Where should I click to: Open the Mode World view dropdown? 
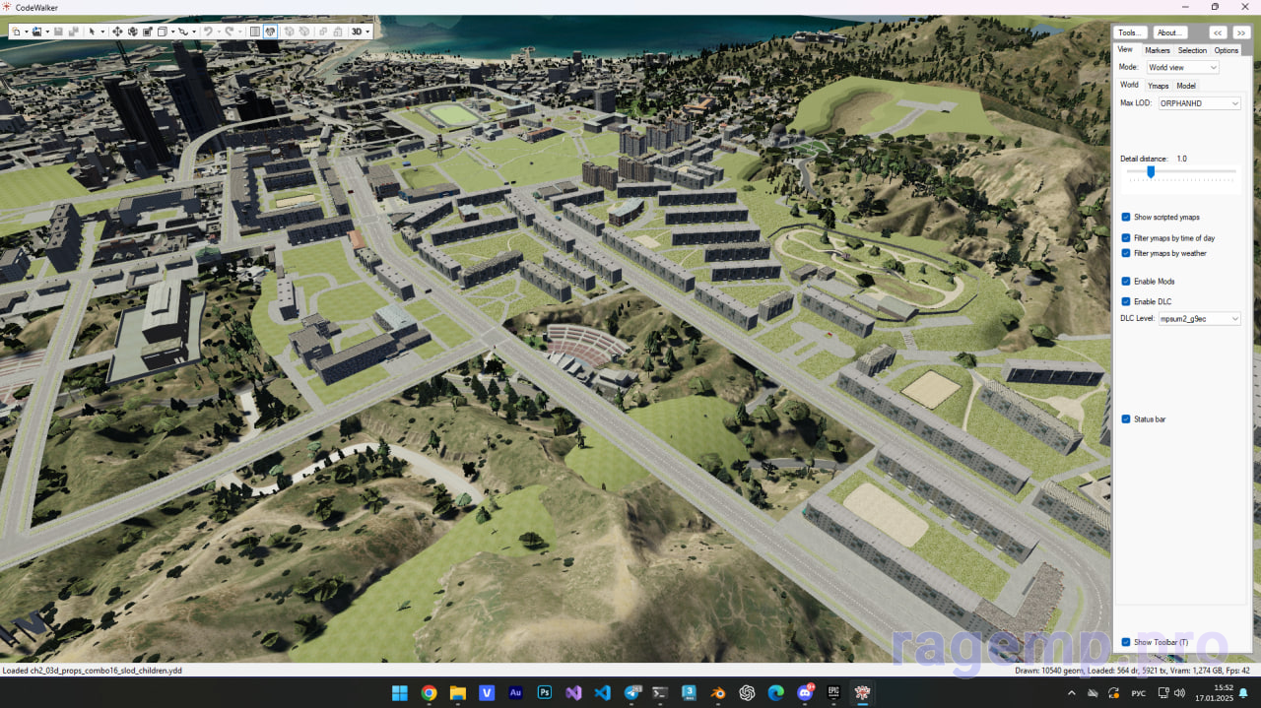click(x=1182, y=68)
